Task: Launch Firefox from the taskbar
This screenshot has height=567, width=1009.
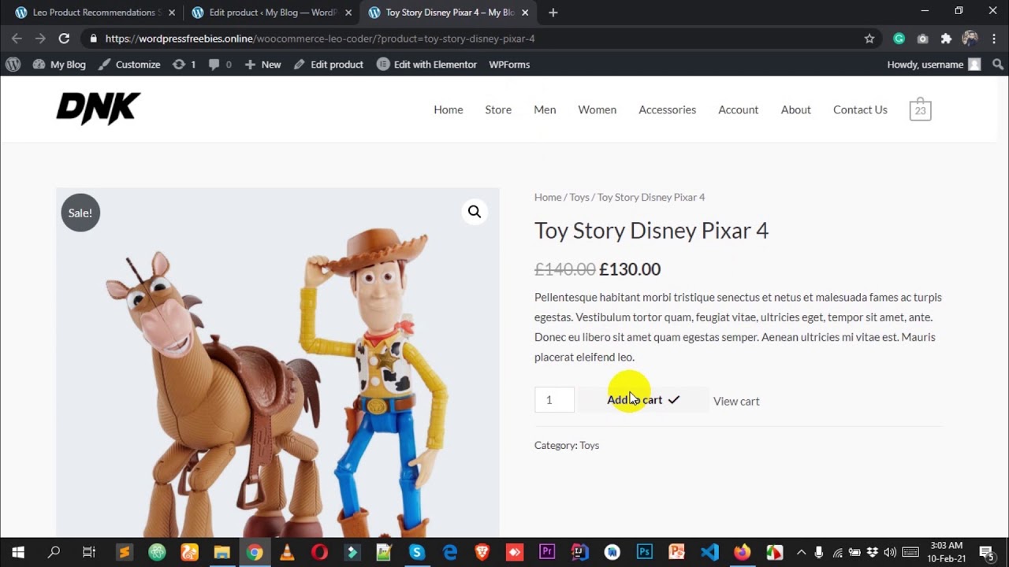Action: pyautogui.click(x=743, y=553)
